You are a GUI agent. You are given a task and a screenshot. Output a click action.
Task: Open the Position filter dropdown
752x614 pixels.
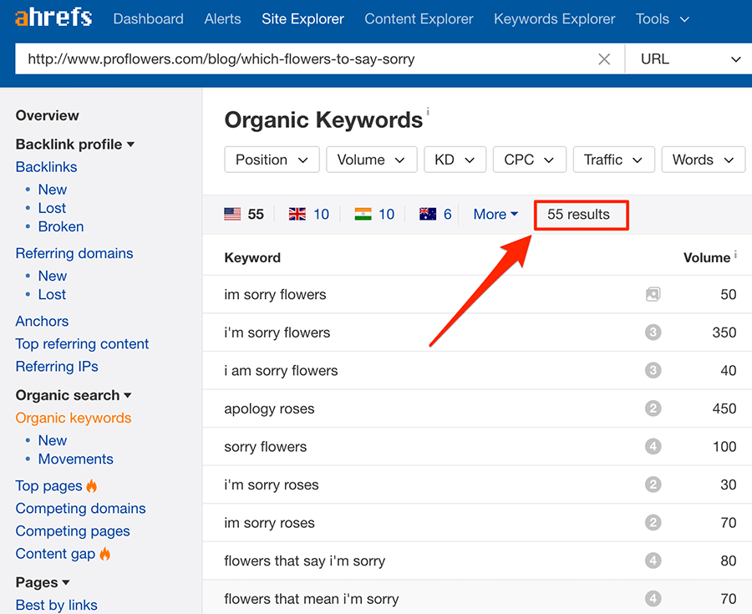[x=272, y=160]
